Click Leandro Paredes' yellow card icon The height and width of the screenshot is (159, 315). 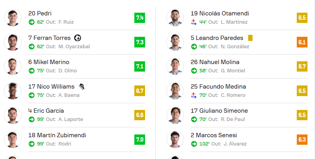coord(250,38)
